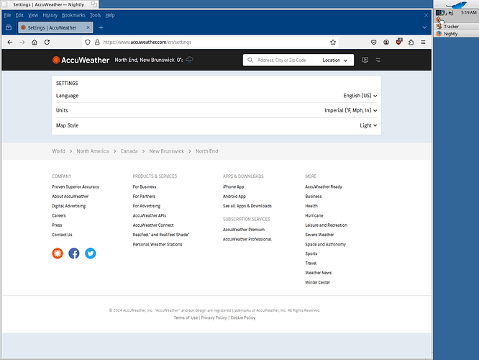Viewport: 479px width, 360px height.
Task: Open the Winter Center link
Action: (317, 282)
